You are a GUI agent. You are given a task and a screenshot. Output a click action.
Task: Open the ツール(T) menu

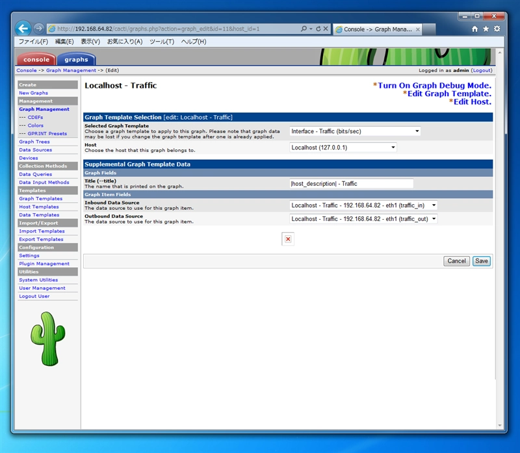click(x=162, y=42)
